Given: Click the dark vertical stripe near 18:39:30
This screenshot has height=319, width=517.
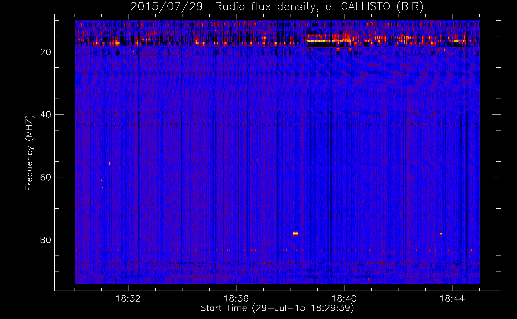Looking at the screenshot, I should (x=331, y=159).
